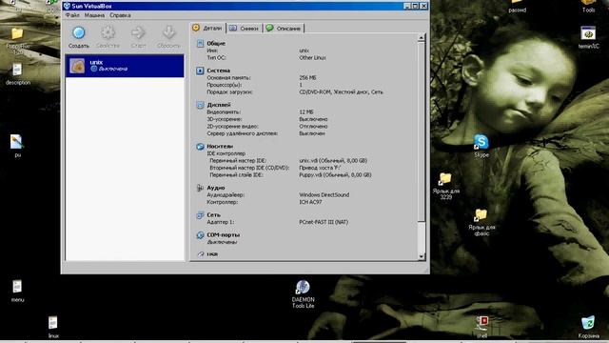Open the Машина menu
Screen dimensions: 609x343
(x=94, y=15)
